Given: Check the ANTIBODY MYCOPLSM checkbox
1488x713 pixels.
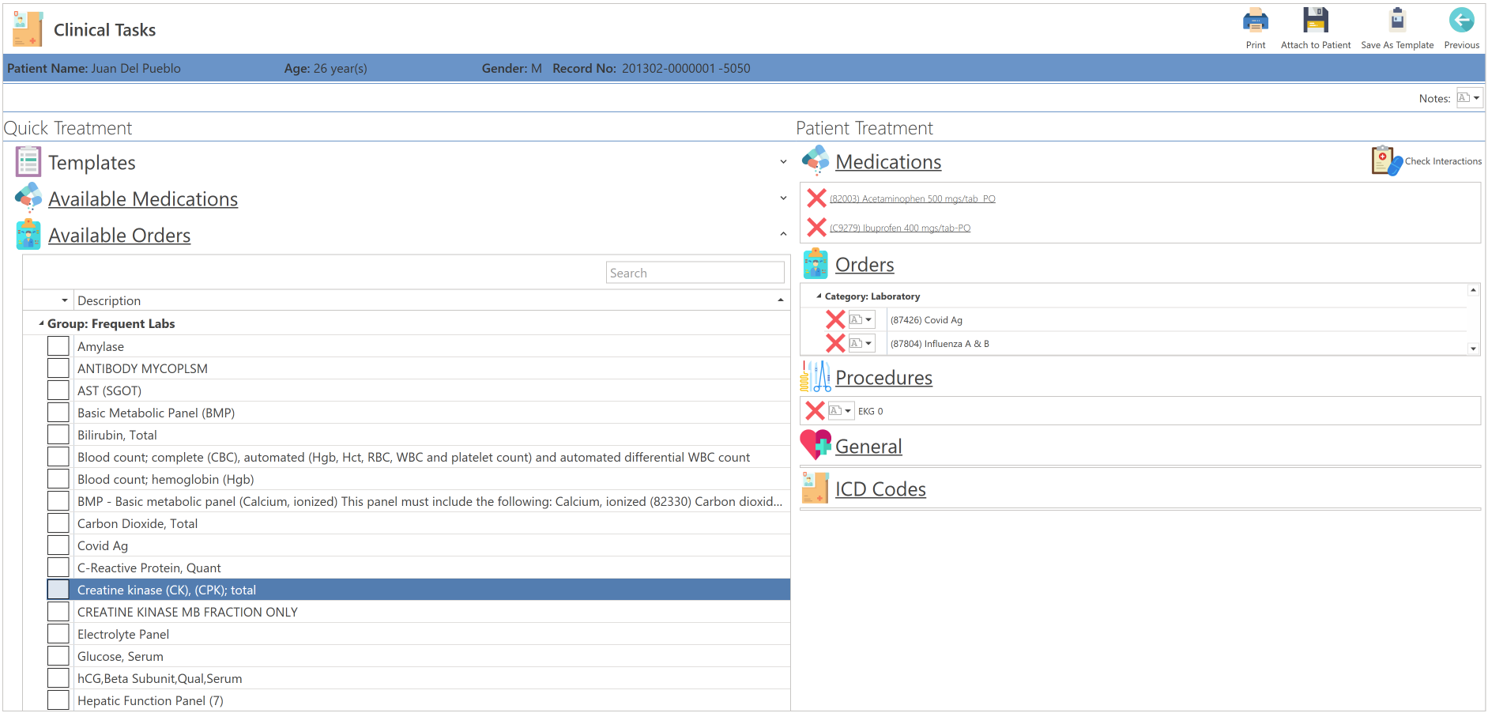Looking at the screenshot, I should 58,368.
